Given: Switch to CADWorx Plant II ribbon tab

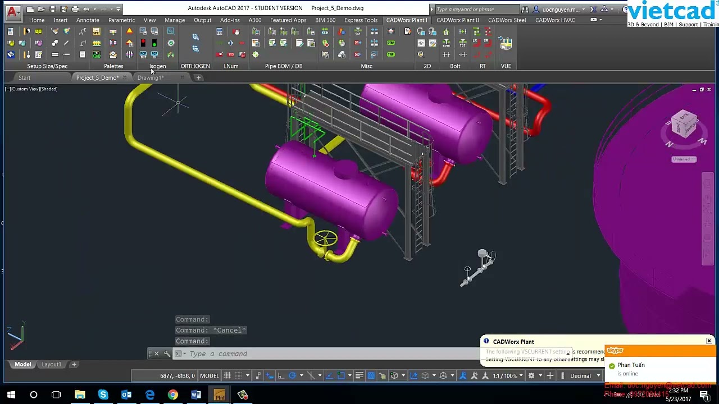Looking at the screenshot, I should click(458, 20).
